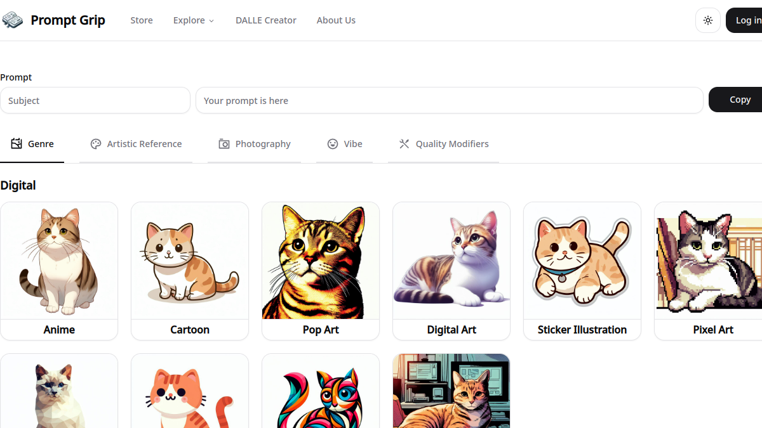Select the Pixel Art cat thumbnail
This screenshot has height=428, width=762.
click(x=709, y=261)
